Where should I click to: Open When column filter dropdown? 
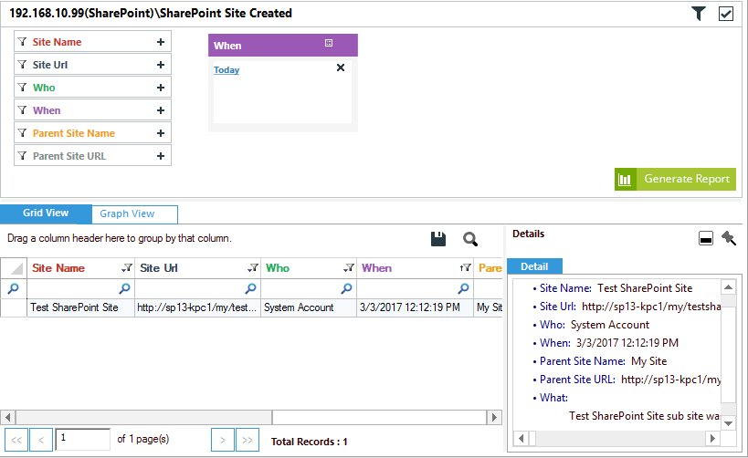466,268
